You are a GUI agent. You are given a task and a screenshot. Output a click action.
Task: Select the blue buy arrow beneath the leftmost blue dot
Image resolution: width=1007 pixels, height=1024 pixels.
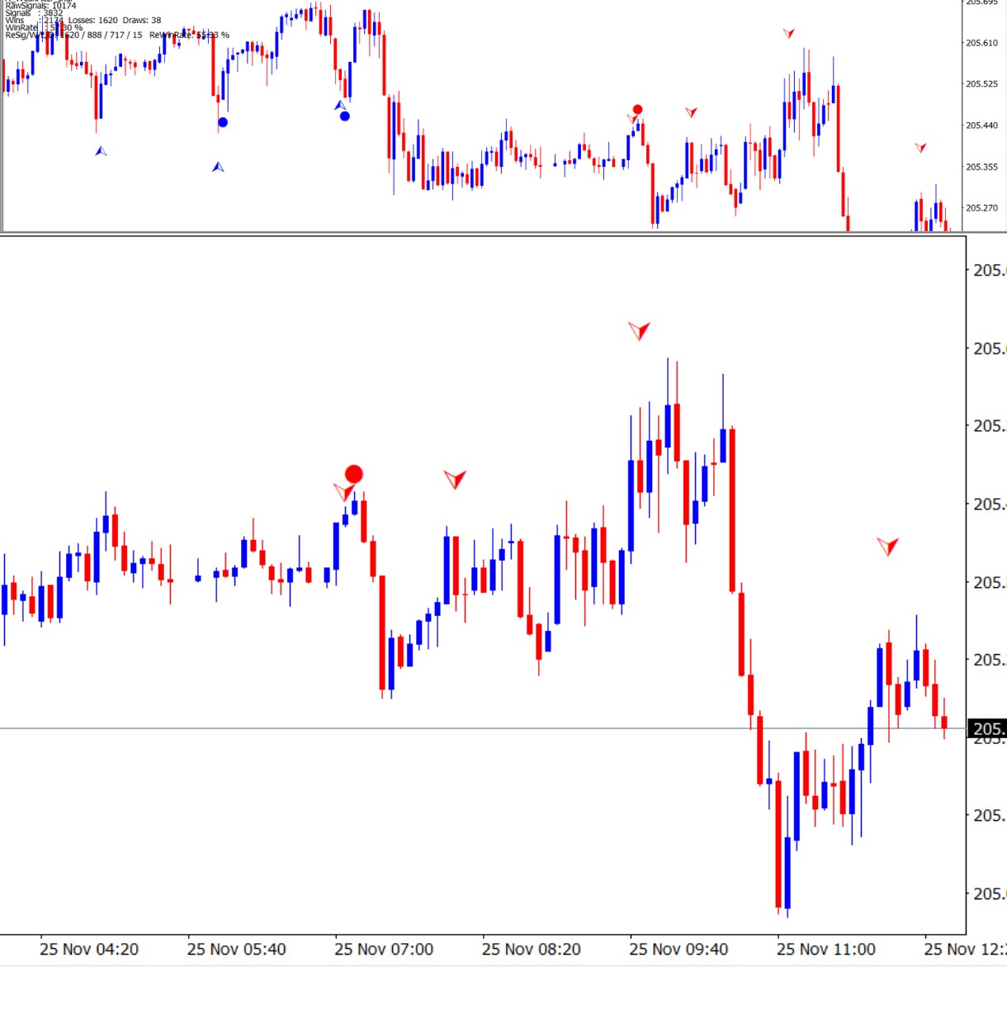(x=218, y=167)
